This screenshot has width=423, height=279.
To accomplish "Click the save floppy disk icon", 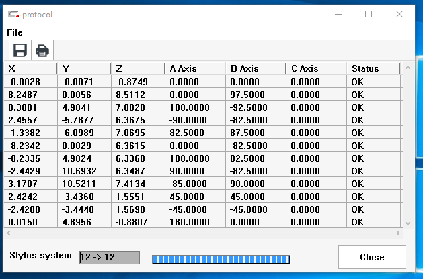I will tap(20, 50).
